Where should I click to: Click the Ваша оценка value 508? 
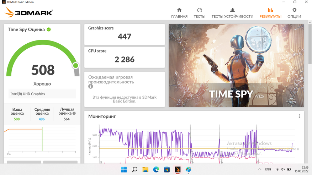pos(17,119)
